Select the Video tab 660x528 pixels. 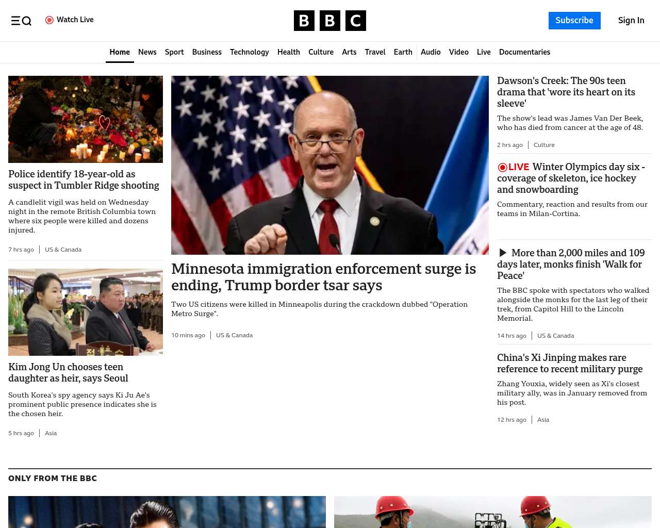459,52
